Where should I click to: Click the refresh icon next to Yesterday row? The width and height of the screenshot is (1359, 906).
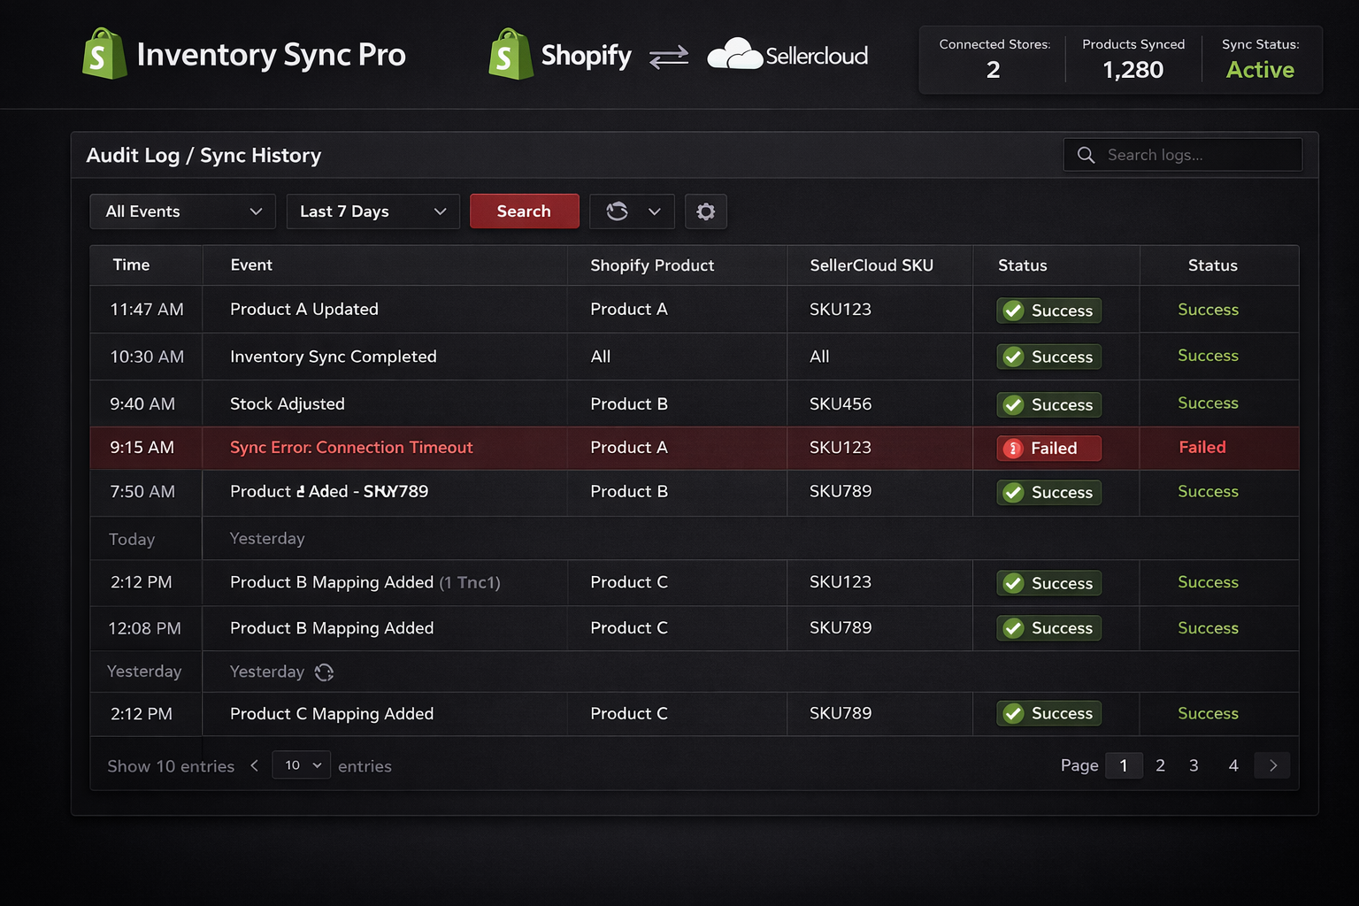[324, 672]
